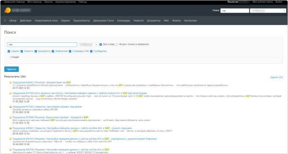
Task: Uncheck the 'Изменения' search filter checkbox
Action: click(x=53, y=51)
